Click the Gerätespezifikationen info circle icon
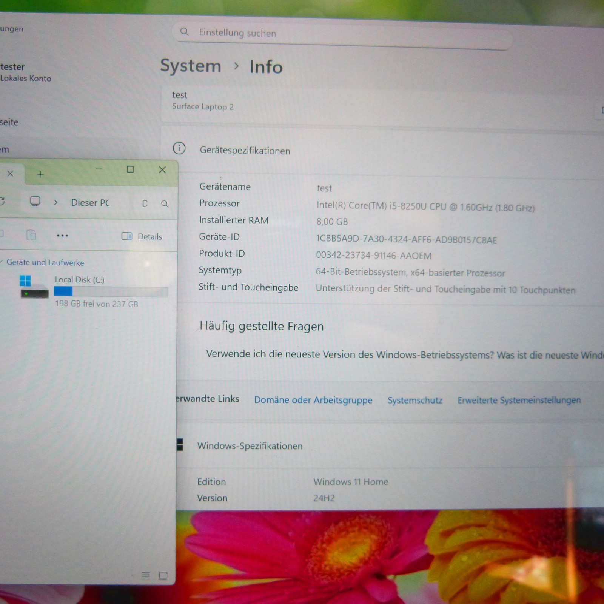604x604 pixels. pos(179,148)
